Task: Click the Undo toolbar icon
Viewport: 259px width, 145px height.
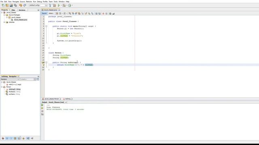Action: 21,5
